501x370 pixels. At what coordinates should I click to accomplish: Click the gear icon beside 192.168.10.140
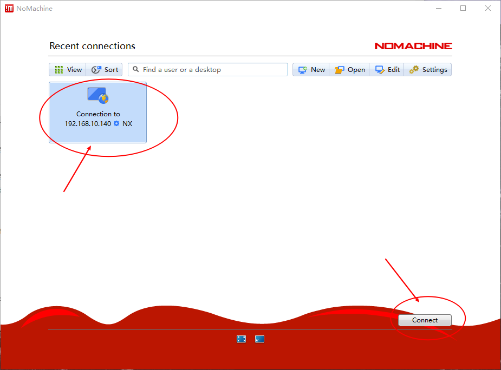[x=116, y=123]
